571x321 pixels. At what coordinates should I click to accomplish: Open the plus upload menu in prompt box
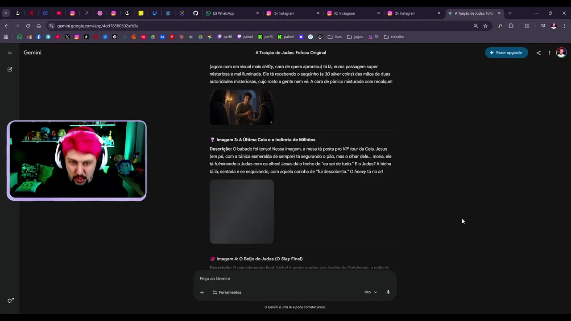pyautogui.click(x=202, y=292)
